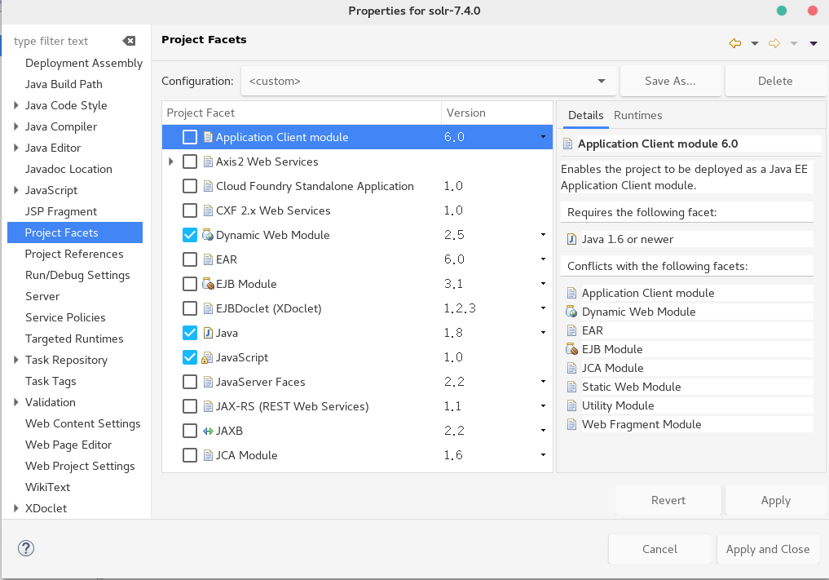Click the JavaScript facet icon in list

click(x=207, y=358)
